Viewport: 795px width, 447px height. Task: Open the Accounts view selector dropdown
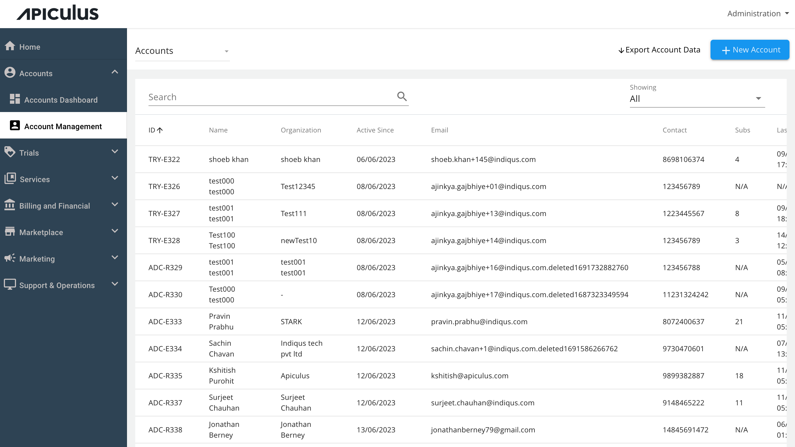point(182,51)
